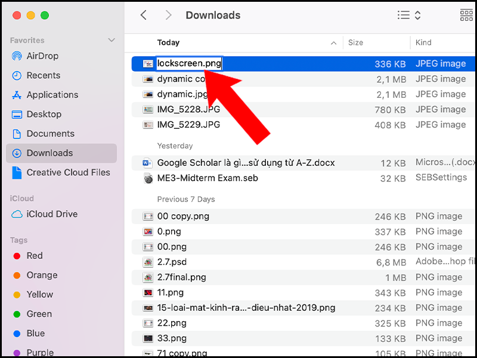
Task: Click the lockscreen.png rename text field
Action: pos(188,63)
